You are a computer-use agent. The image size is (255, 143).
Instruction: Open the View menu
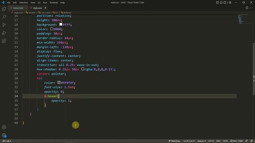33,3
